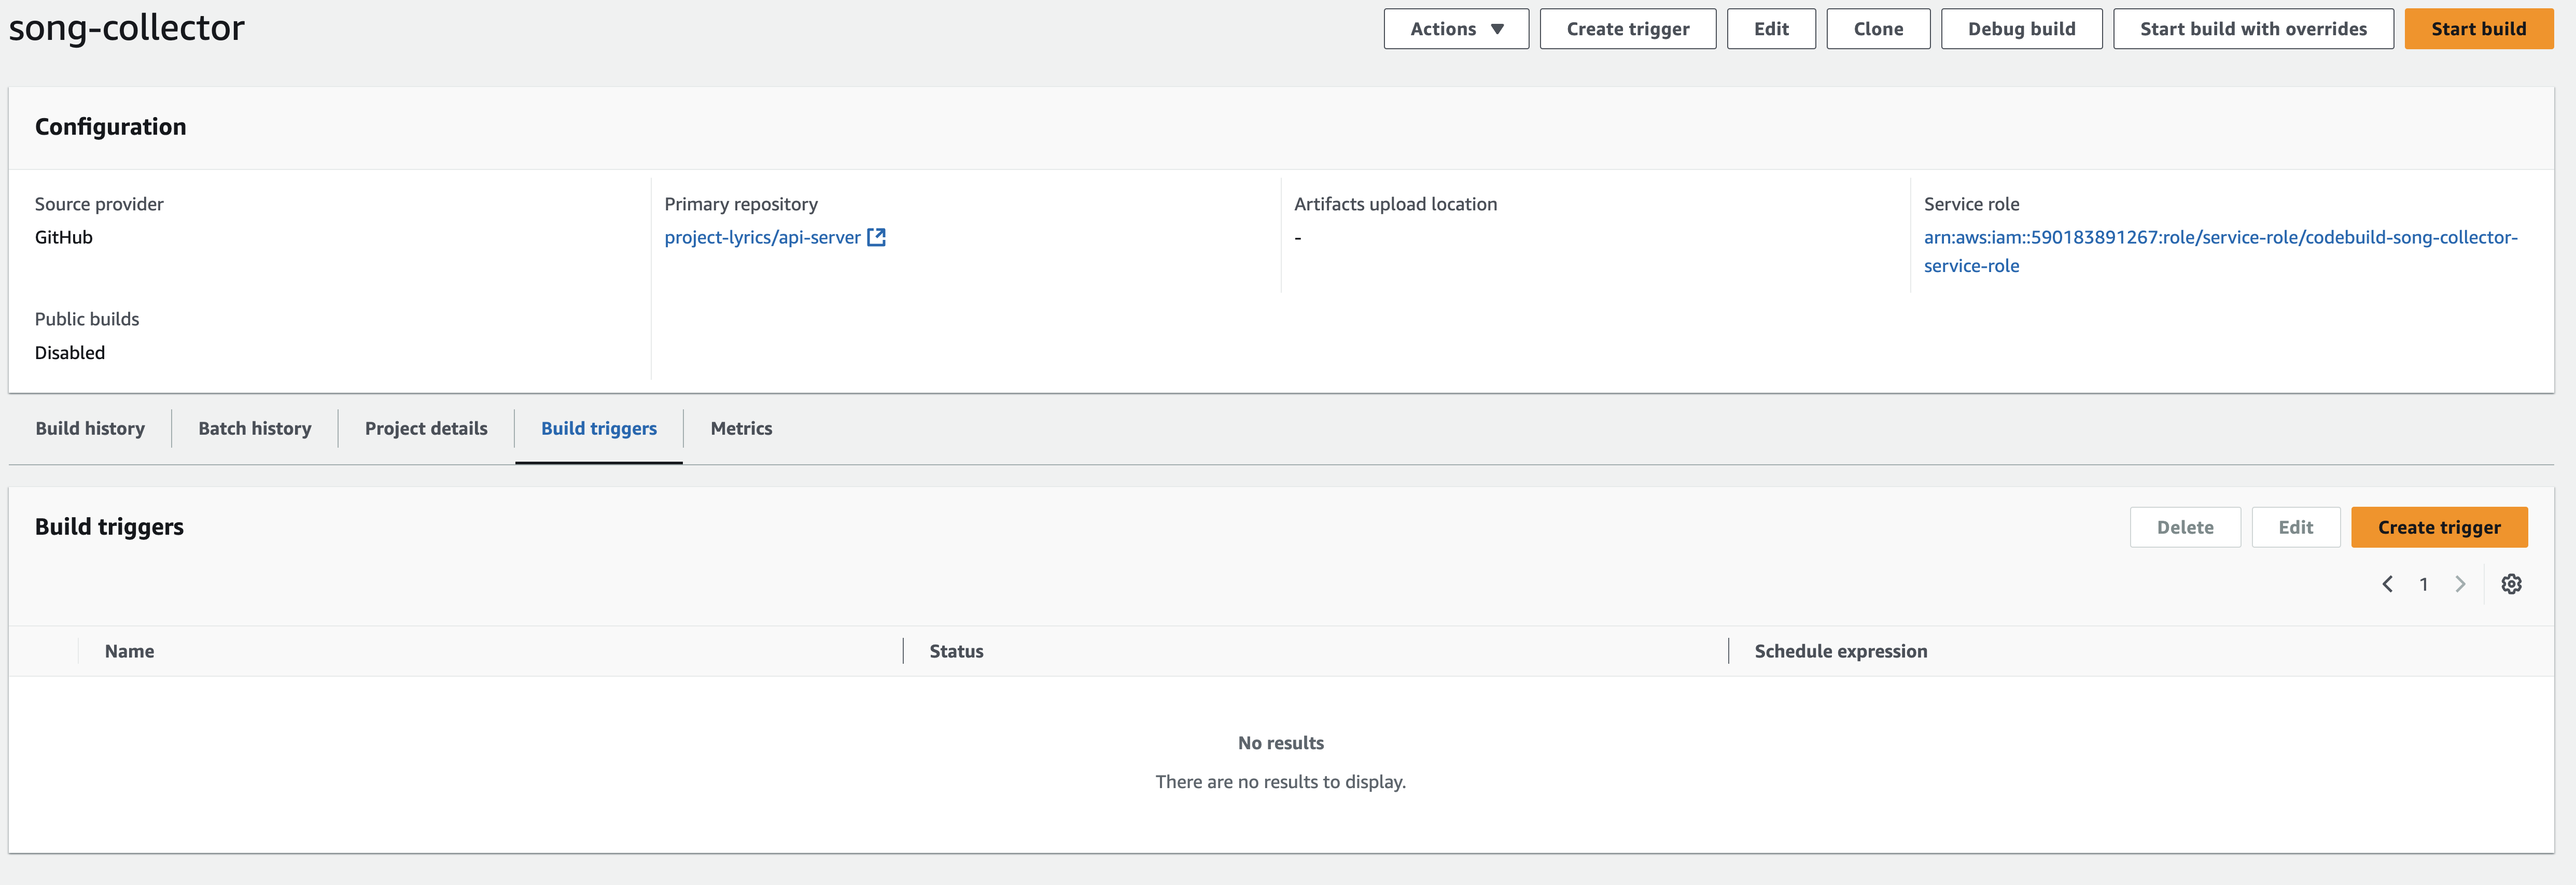2576x885 pixels.
Task: Go to next page with right chevron
Action: pyautogui.click(x=2460, y=584)
